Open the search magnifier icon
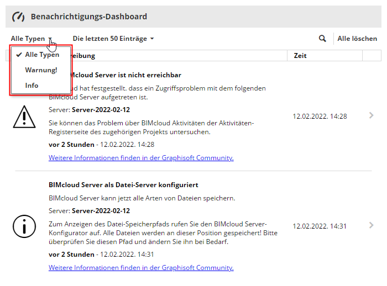 [x=322, y=39]
